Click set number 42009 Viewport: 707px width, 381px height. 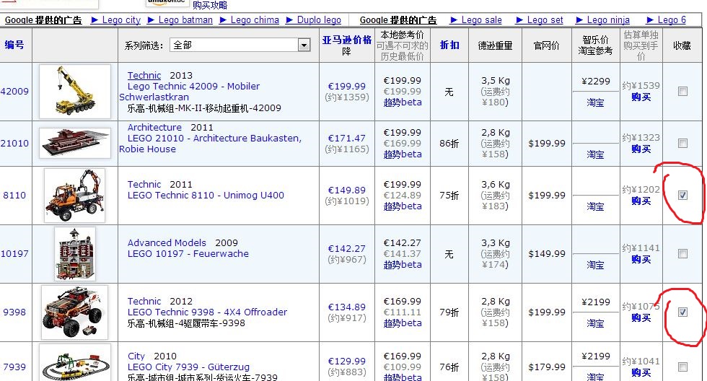[x=14, y=91]
